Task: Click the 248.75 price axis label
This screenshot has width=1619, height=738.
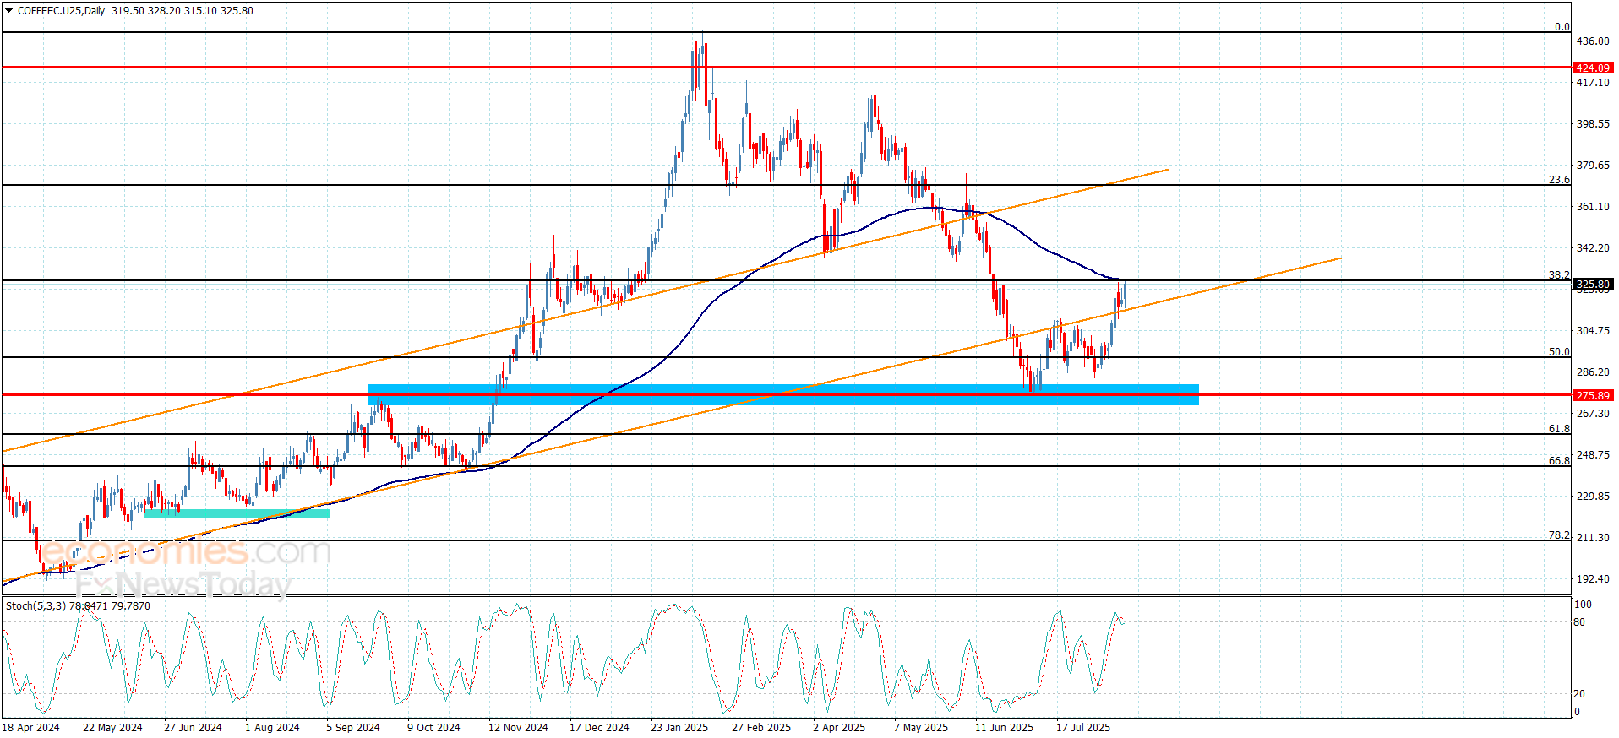Action: (1593, 455)
